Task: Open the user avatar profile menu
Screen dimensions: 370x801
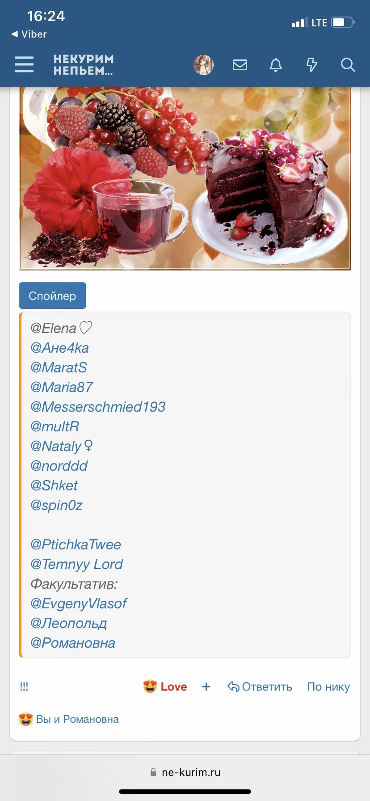Action: coord(203,65)
